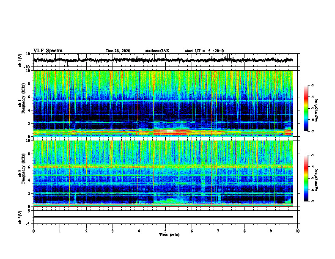Click the ch.1 spectrogram color scale bar
The height and width of the screenshot is (259, 335).
pos(306,108)
